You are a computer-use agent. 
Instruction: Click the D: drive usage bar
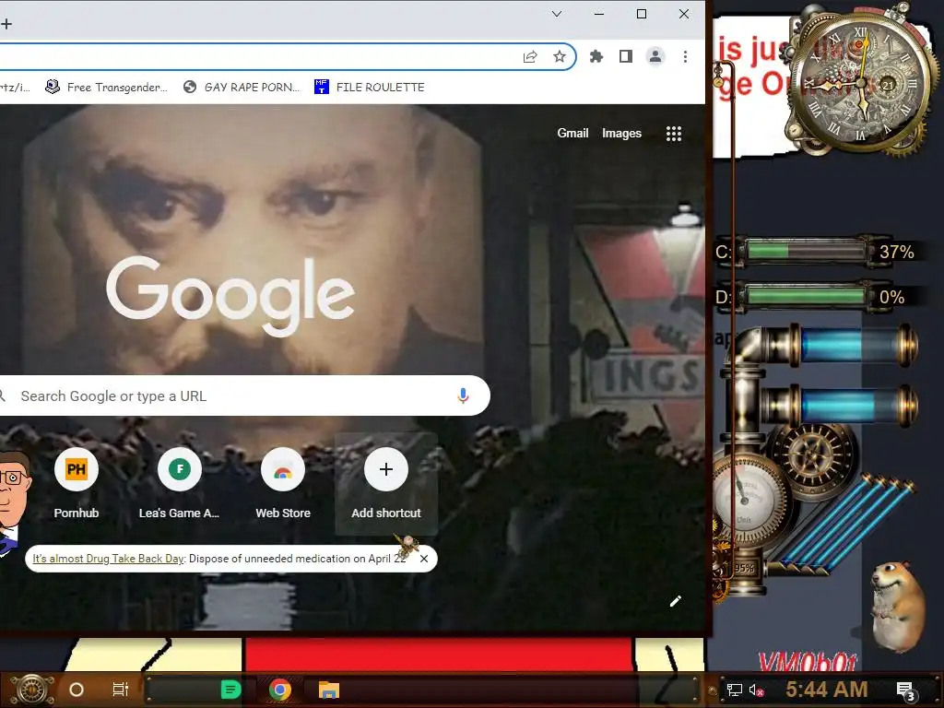(x=807, y=296)
